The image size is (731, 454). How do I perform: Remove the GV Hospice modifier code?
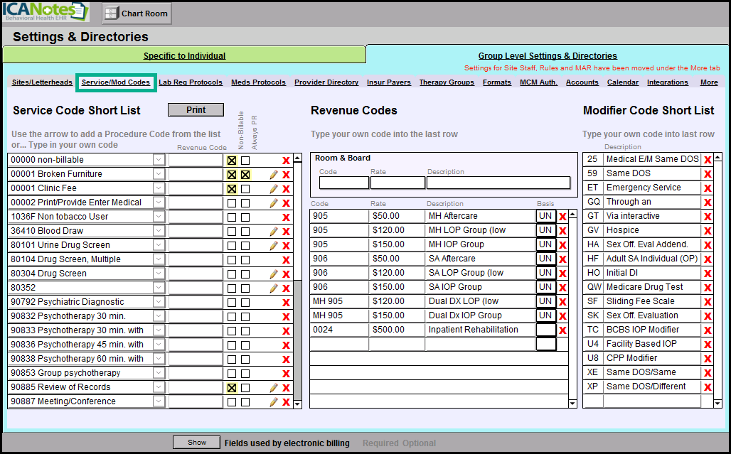tap(708, 231)
